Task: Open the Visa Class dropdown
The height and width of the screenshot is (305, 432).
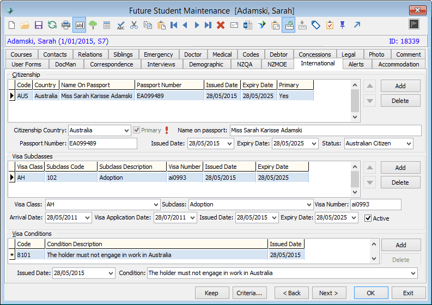Action: [156, 204]
